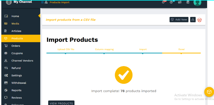Click the Channel Vendors person icon
The image size is (214, 105).
[x=6, y=60]
